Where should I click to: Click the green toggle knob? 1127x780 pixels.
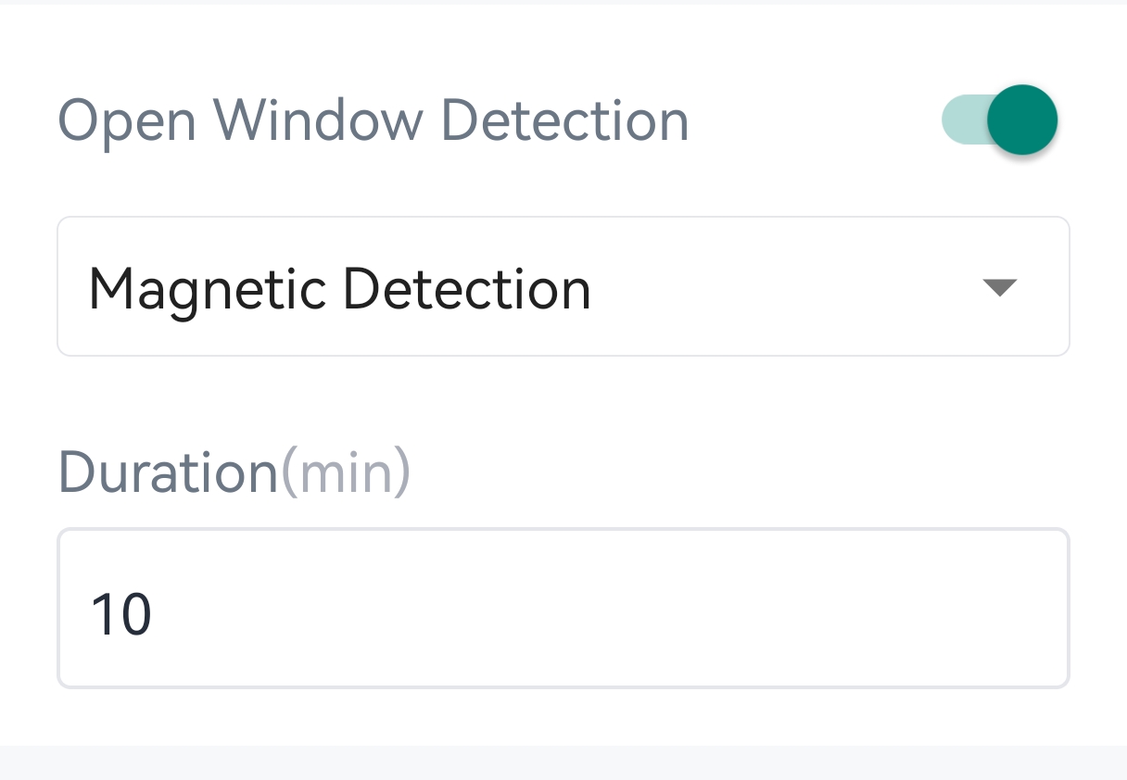(x=1021, y=120)
